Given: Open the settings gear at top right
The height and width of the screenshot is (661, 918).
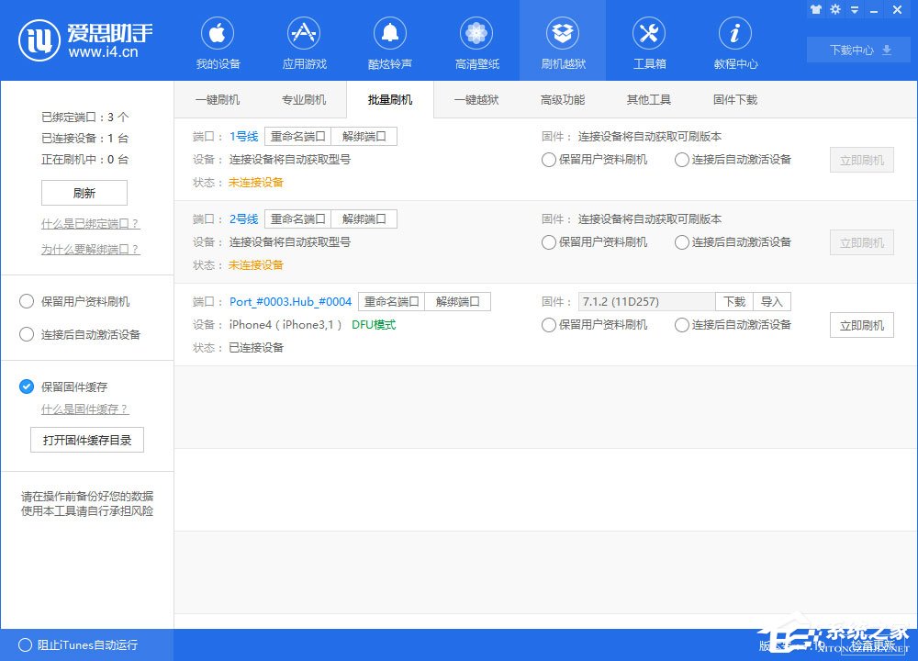Looking at the screenshot, I should pos(835,9).
